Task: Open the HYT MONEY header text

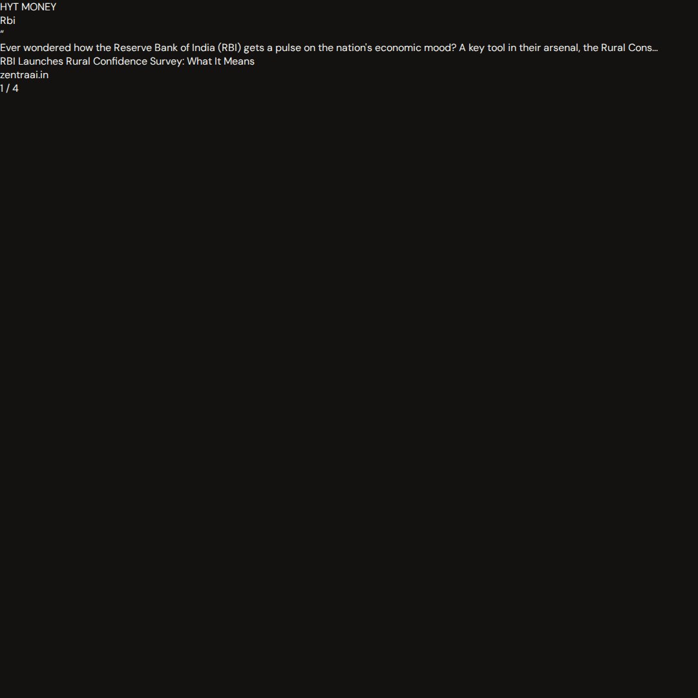Action: [x=28, y=7]
